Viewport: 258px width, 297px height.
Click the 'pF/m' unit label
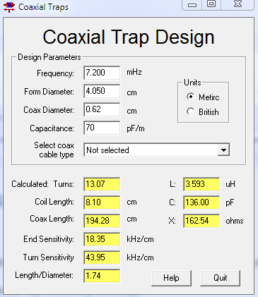click(136, 128)
